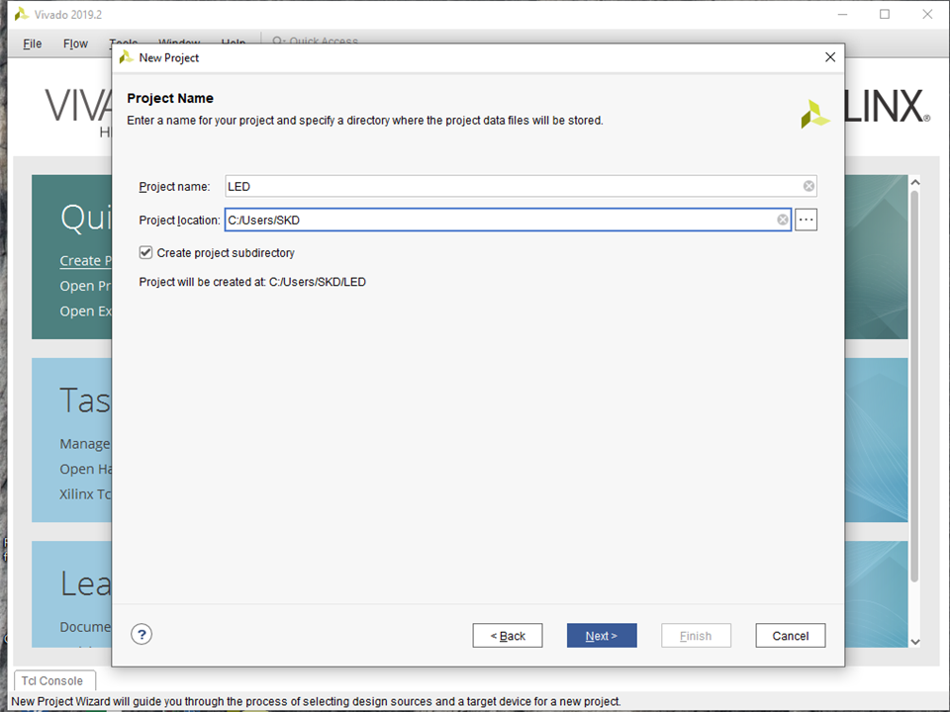This screenshot has width=950, height=712.
Task: Cancel the New Project wizard
Action: tap(790, 636)
